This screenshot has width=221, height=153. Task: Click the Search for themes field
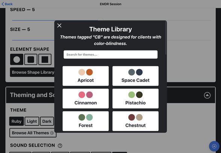tap(110, 55)
